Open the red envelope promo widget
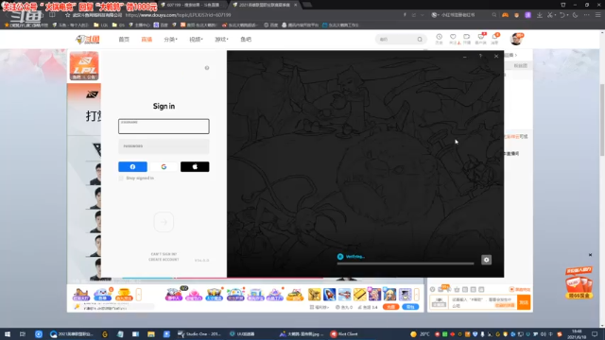This screenshot has height=340, width=605. (579, 282)
